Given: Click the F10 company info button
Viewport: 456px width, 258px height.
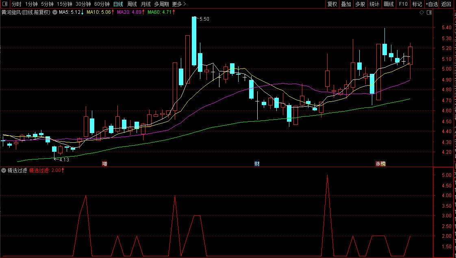Looking at the screenshot, I should pyautogui.click(x=403, y=4).
